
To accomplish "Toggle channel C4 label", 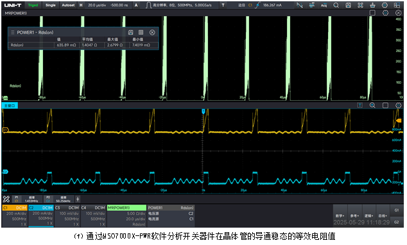I will point(94,208).
